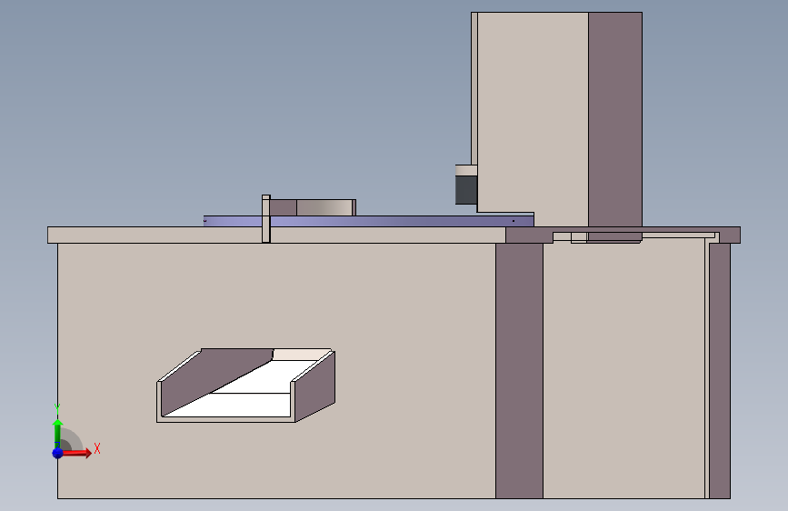Select the small block resting on the purple plate
The image size is (788, 511).
coord(313,207)
